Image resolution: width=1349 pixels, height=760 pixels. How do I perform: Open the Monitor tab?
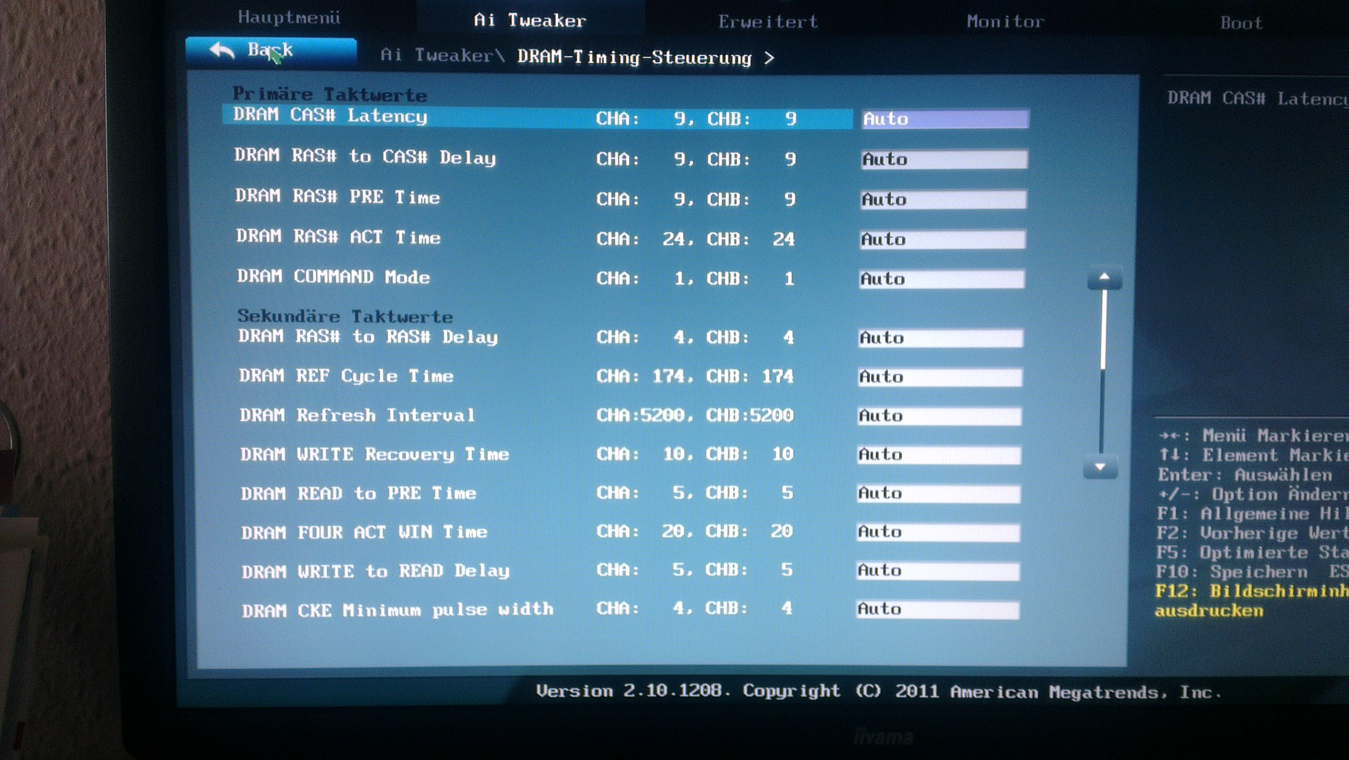coord(1005,21)
